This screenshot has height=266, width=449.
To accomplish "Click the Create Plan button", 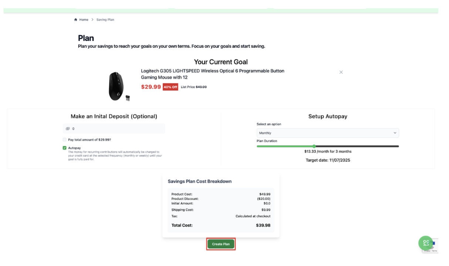I will [x=221, y=244].
